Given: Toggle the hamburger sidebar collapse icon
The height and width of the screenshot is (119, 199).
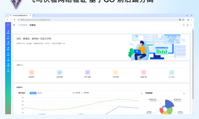Looking at the screenshot, I should pyautogui.click(x=14, y=25).
